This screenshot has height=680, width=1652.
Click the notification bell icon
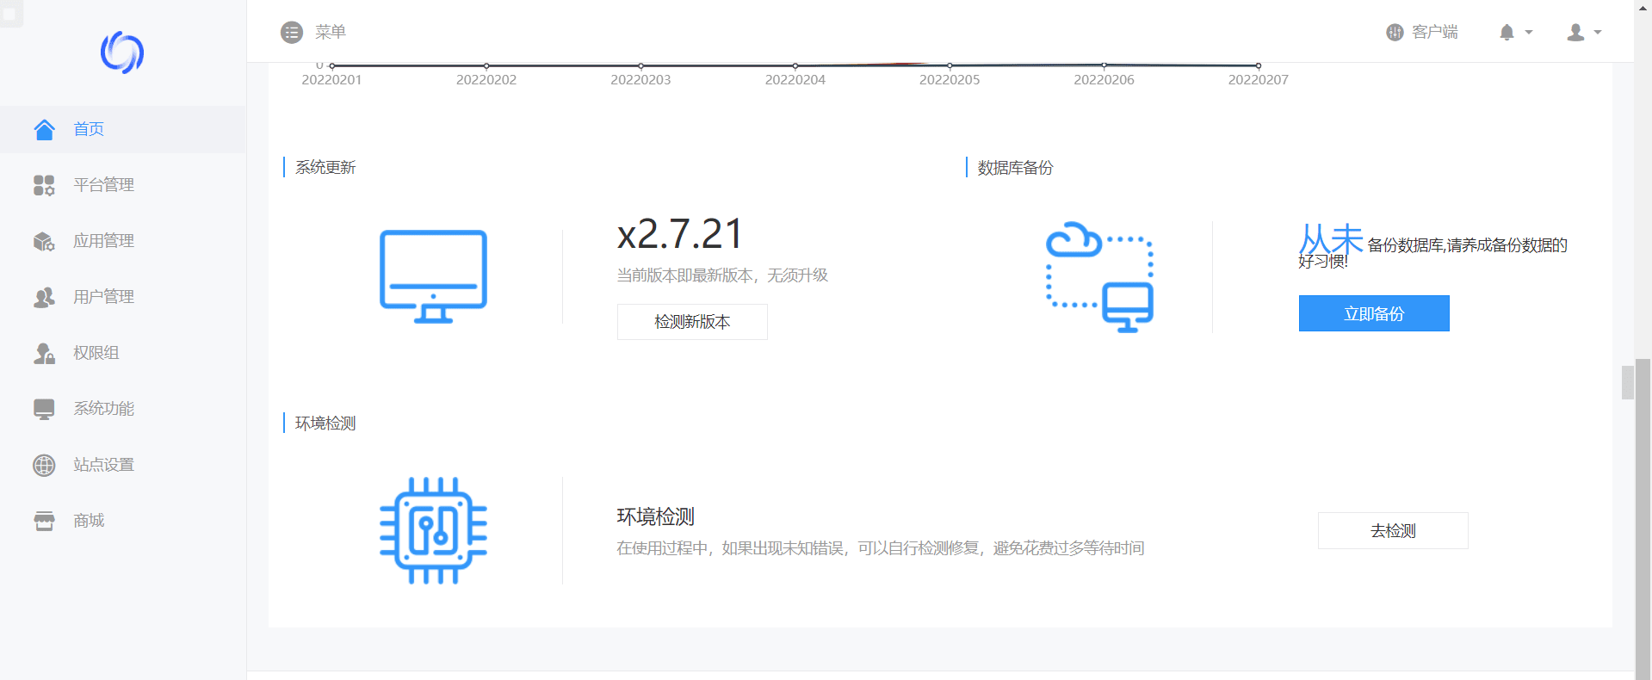(1507, 32)
